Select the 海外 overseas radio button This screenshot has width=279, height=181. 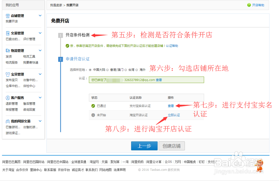click(x=136, y=69)
